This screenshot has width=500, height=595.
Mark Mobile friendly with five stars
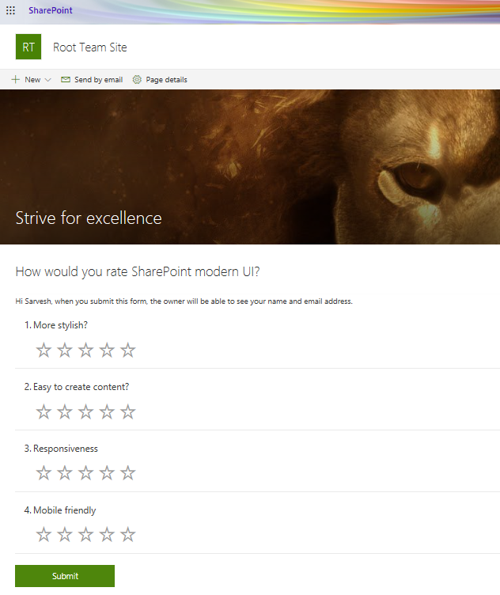click(x=128, y=535)
